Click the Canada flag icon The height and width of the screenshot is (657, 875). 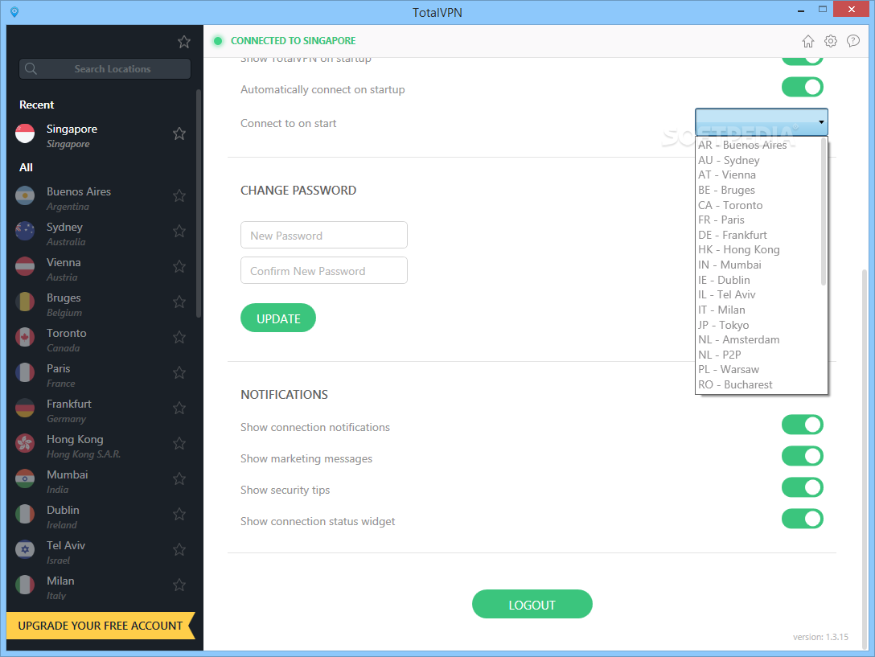[25, 337]
